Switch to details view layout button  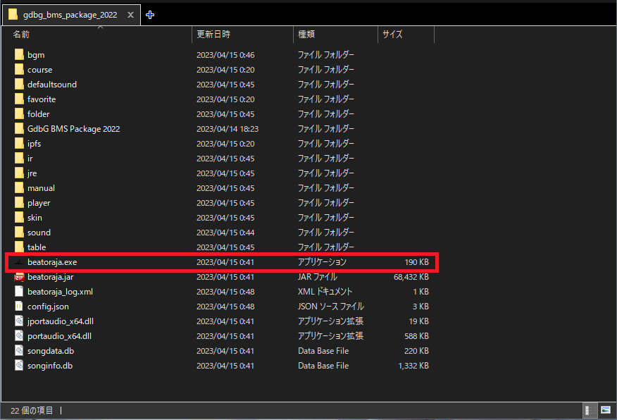point(587,410)
